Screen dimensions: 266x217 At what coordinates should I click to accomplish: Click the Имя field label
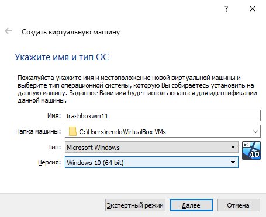[x=54, y=116]
